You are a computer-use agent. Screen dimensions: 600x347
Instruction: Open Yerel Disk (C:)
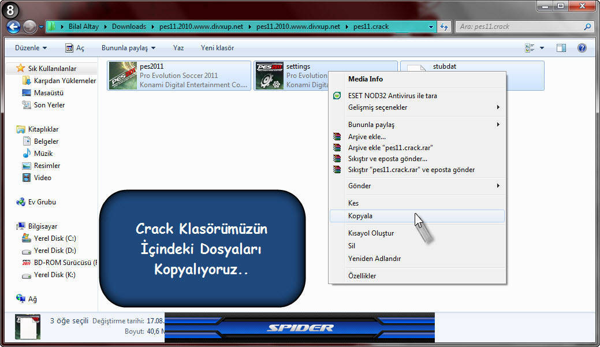pyautogui.click(x=49, y=238)
